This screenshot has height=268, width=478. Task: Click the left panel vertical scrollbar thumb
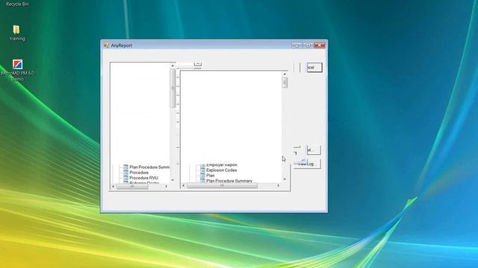coord(173,88)
